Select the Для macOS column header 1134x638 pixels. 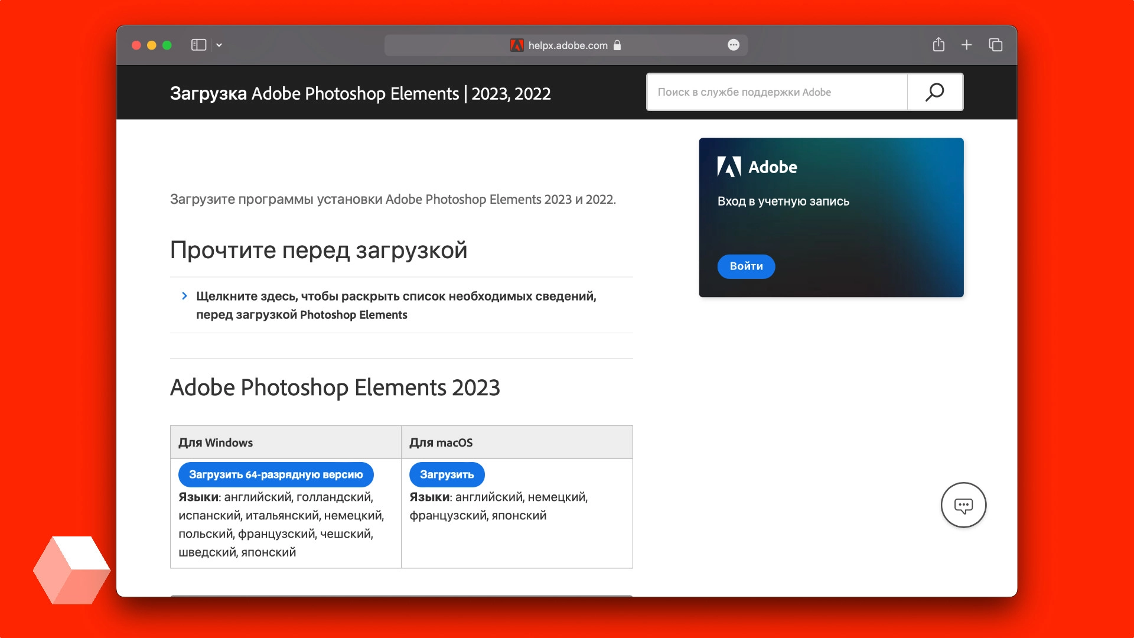tap(441, 442)
